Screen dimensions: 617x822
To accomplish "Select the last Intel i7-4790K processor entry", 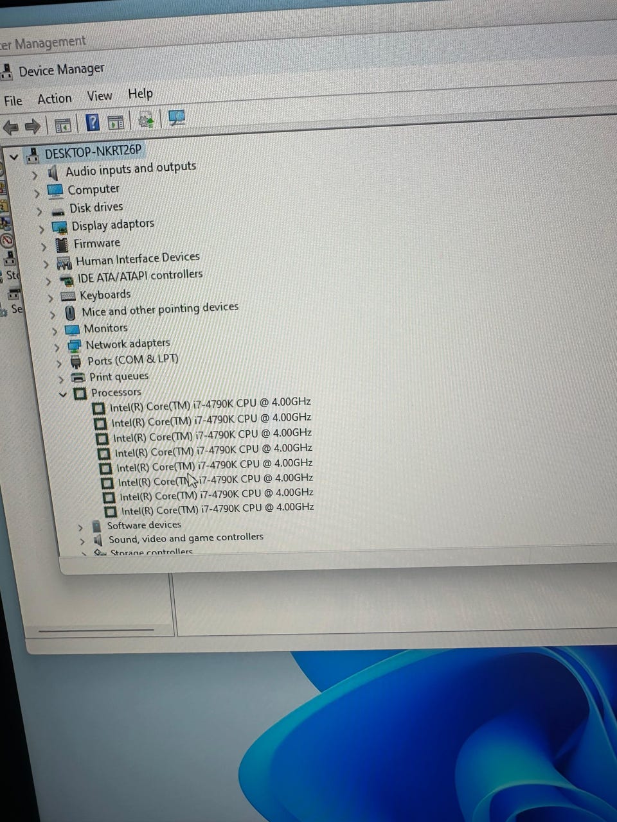I will tap(218, 509).
